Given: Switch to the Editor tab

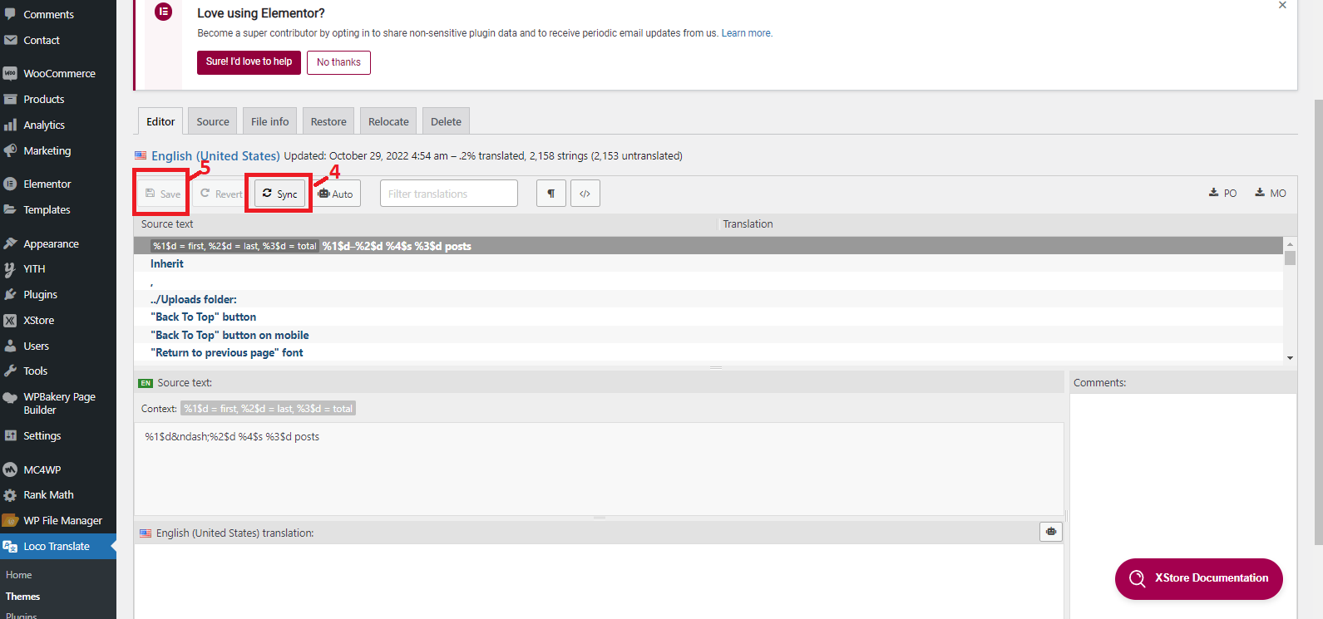Looking at the screenshot, I should point(160,121).
